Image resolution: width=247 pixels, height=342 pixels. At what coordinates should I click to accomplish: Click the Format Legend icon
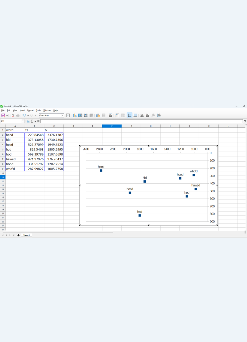[123, 115]
